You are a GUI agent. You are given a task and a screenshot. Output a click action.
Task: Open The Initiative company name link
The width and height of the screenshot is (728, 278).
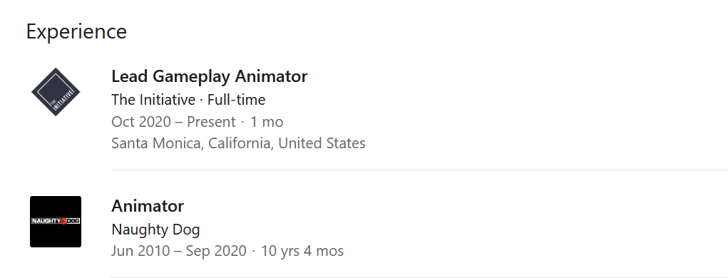pyautogui.click(x=153, y=100)
